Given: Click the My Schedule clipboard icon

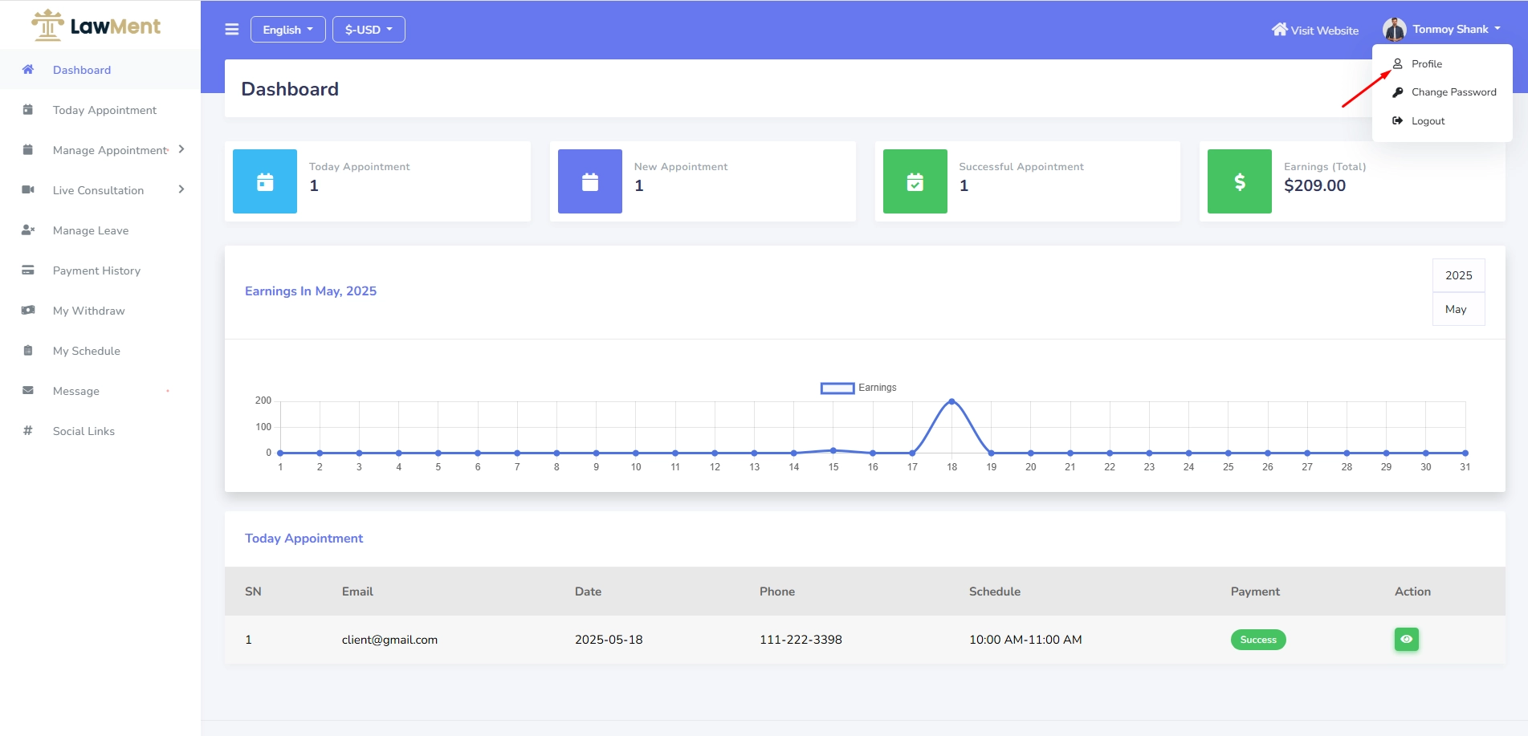Looking at the screenshot, I should click(x=28, y=351).
